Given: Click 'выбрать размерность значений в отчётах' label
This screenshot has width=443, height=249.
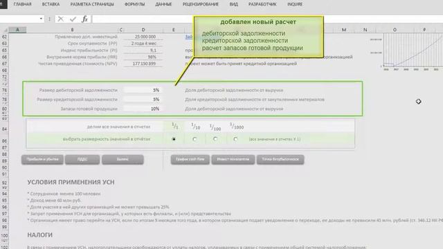Looking at the screenshot, I should 107,139.
